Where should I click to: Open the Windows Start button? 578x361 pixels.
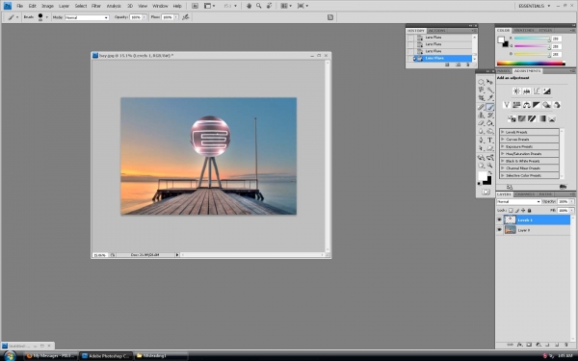coord(10,356)
